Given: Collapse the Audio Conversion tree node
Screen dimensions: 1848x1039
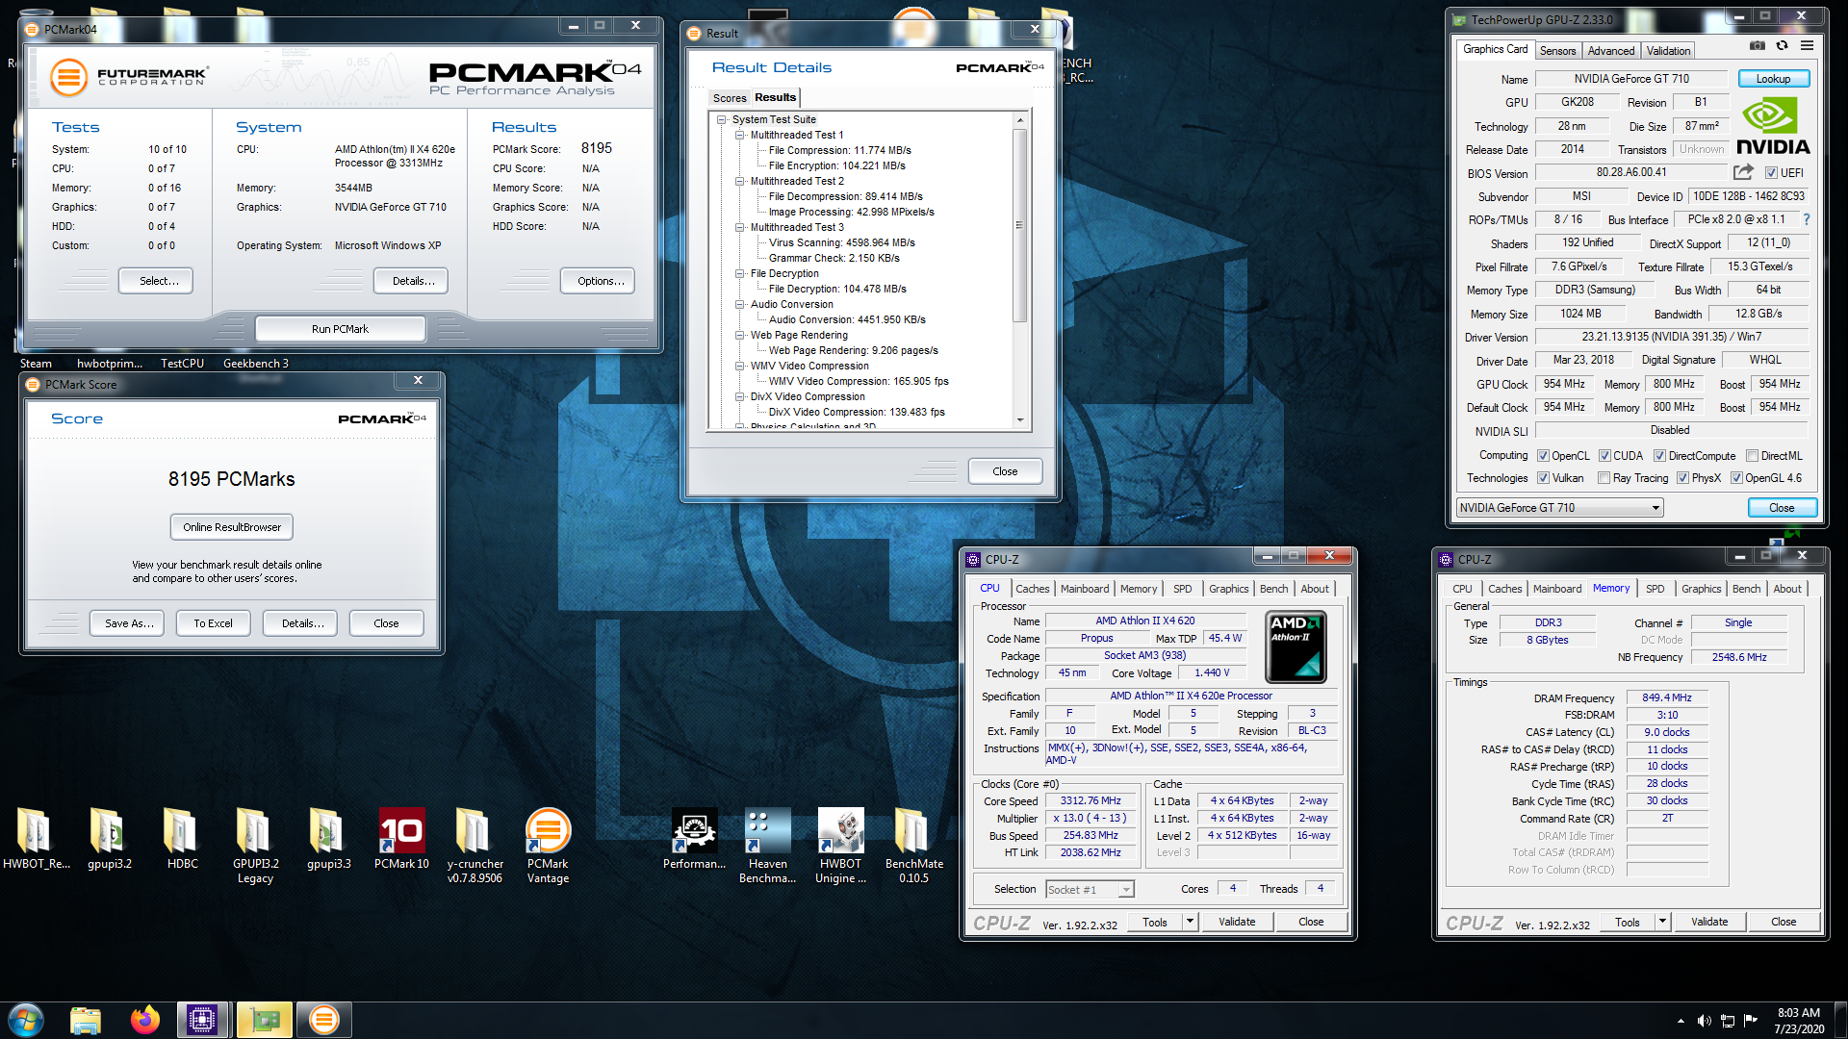Looking at the screenshot, I should coord(739,305).
